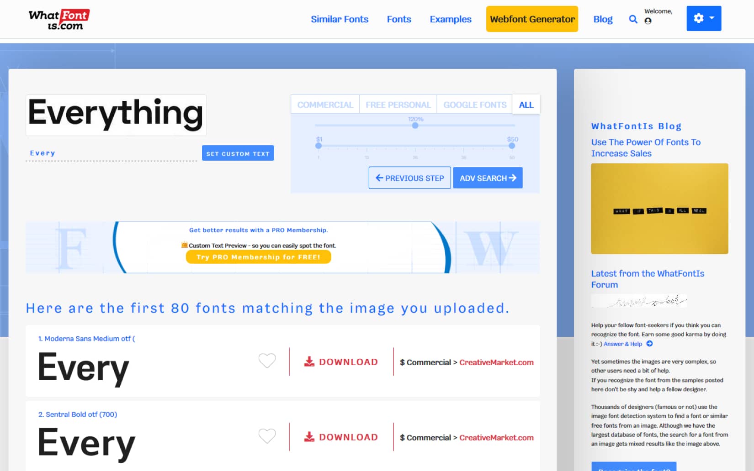Open the site search magnifier
This screenshot has height=471, width=754.
click(633, 19)
